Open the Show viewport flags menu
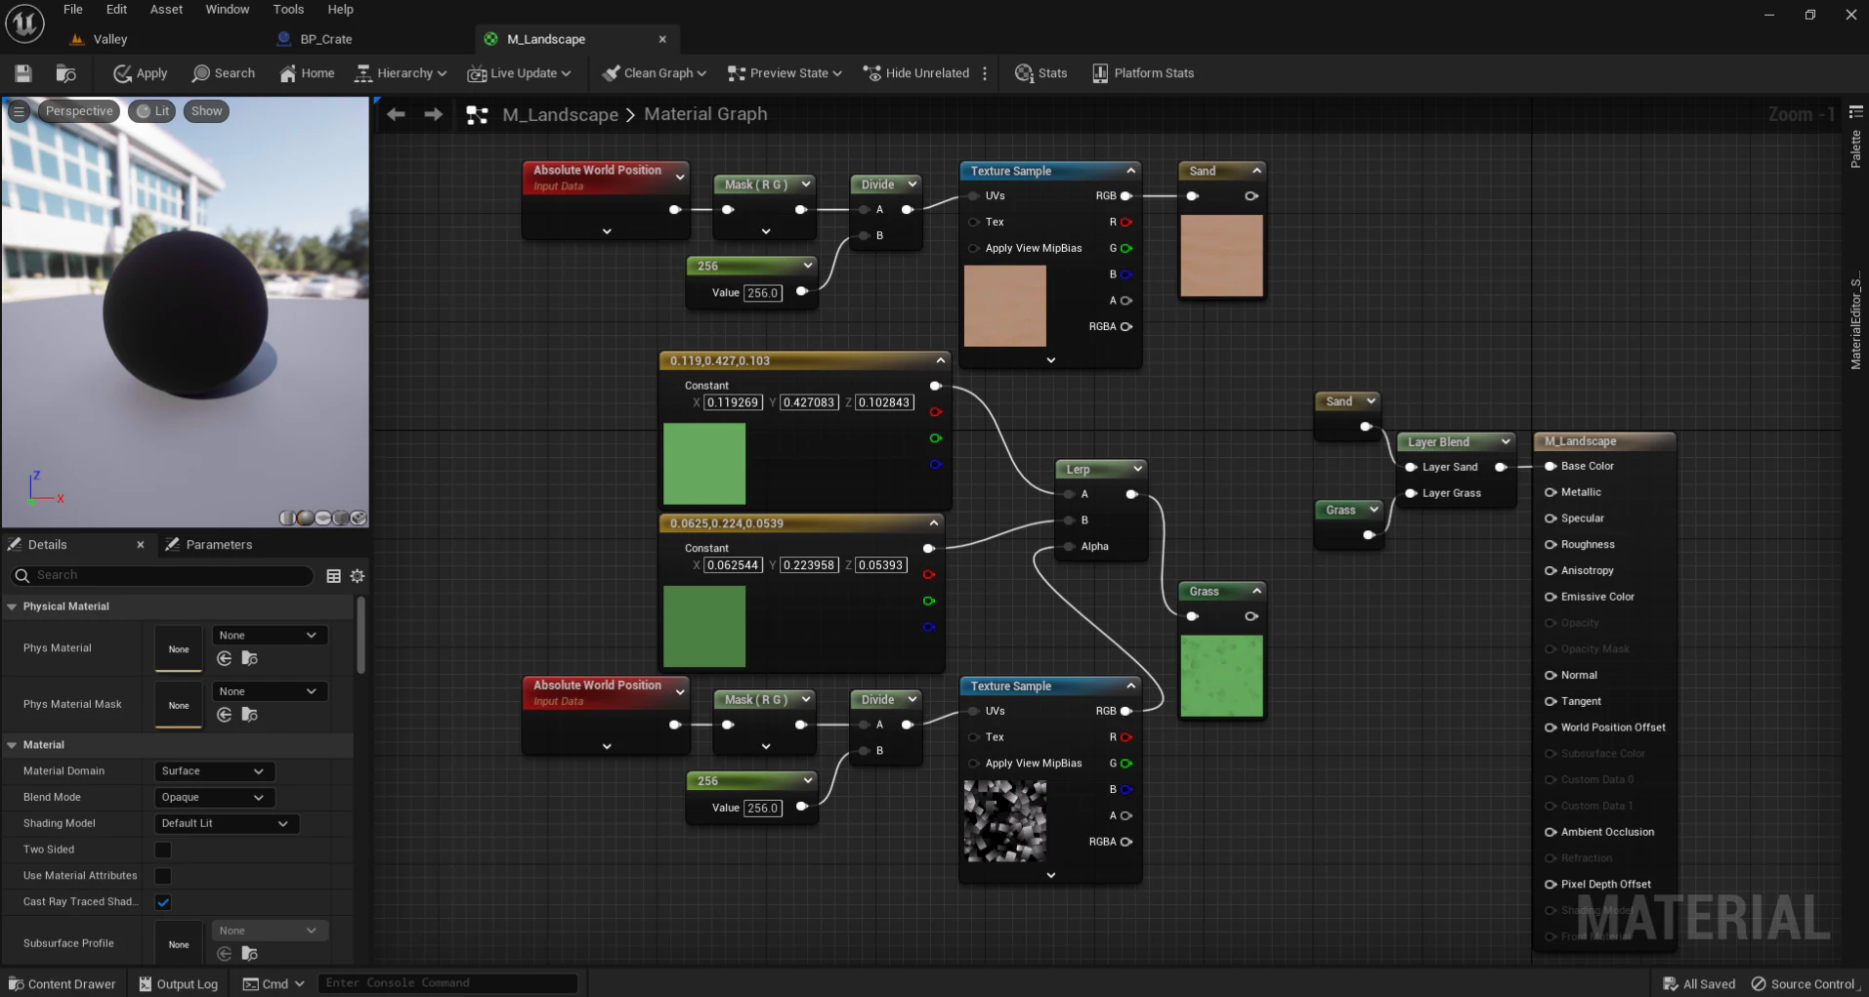This screenshot has width=1869, height=997. click(x=206, y=111)
